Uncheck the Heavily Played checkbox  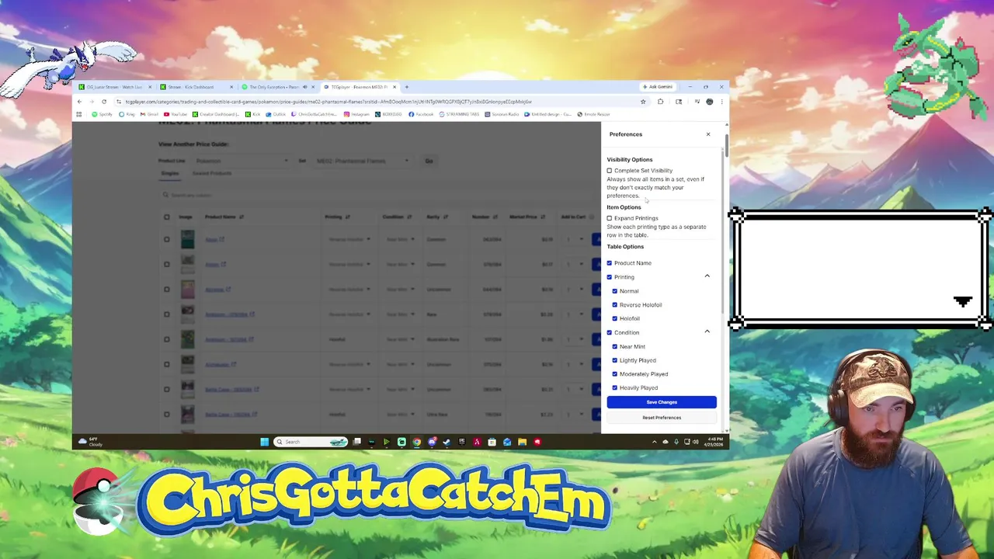tap(615, 387)
